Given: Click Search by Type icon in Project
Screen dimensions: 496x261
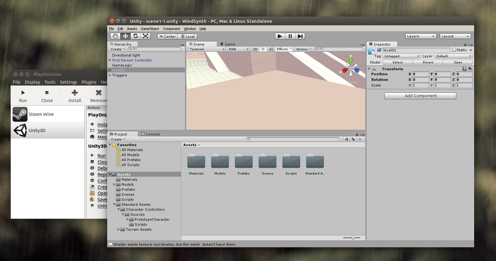Looking at the screenshot, I should 346,139.
